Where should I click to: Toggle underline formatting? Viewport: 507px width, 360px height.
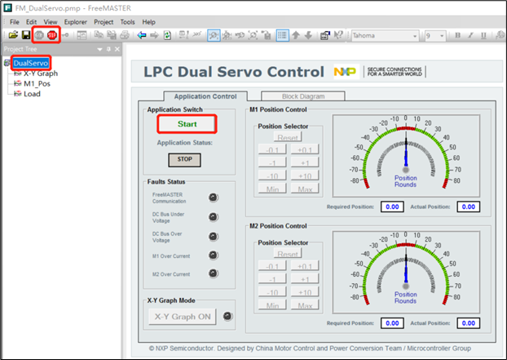pos(483,35)
